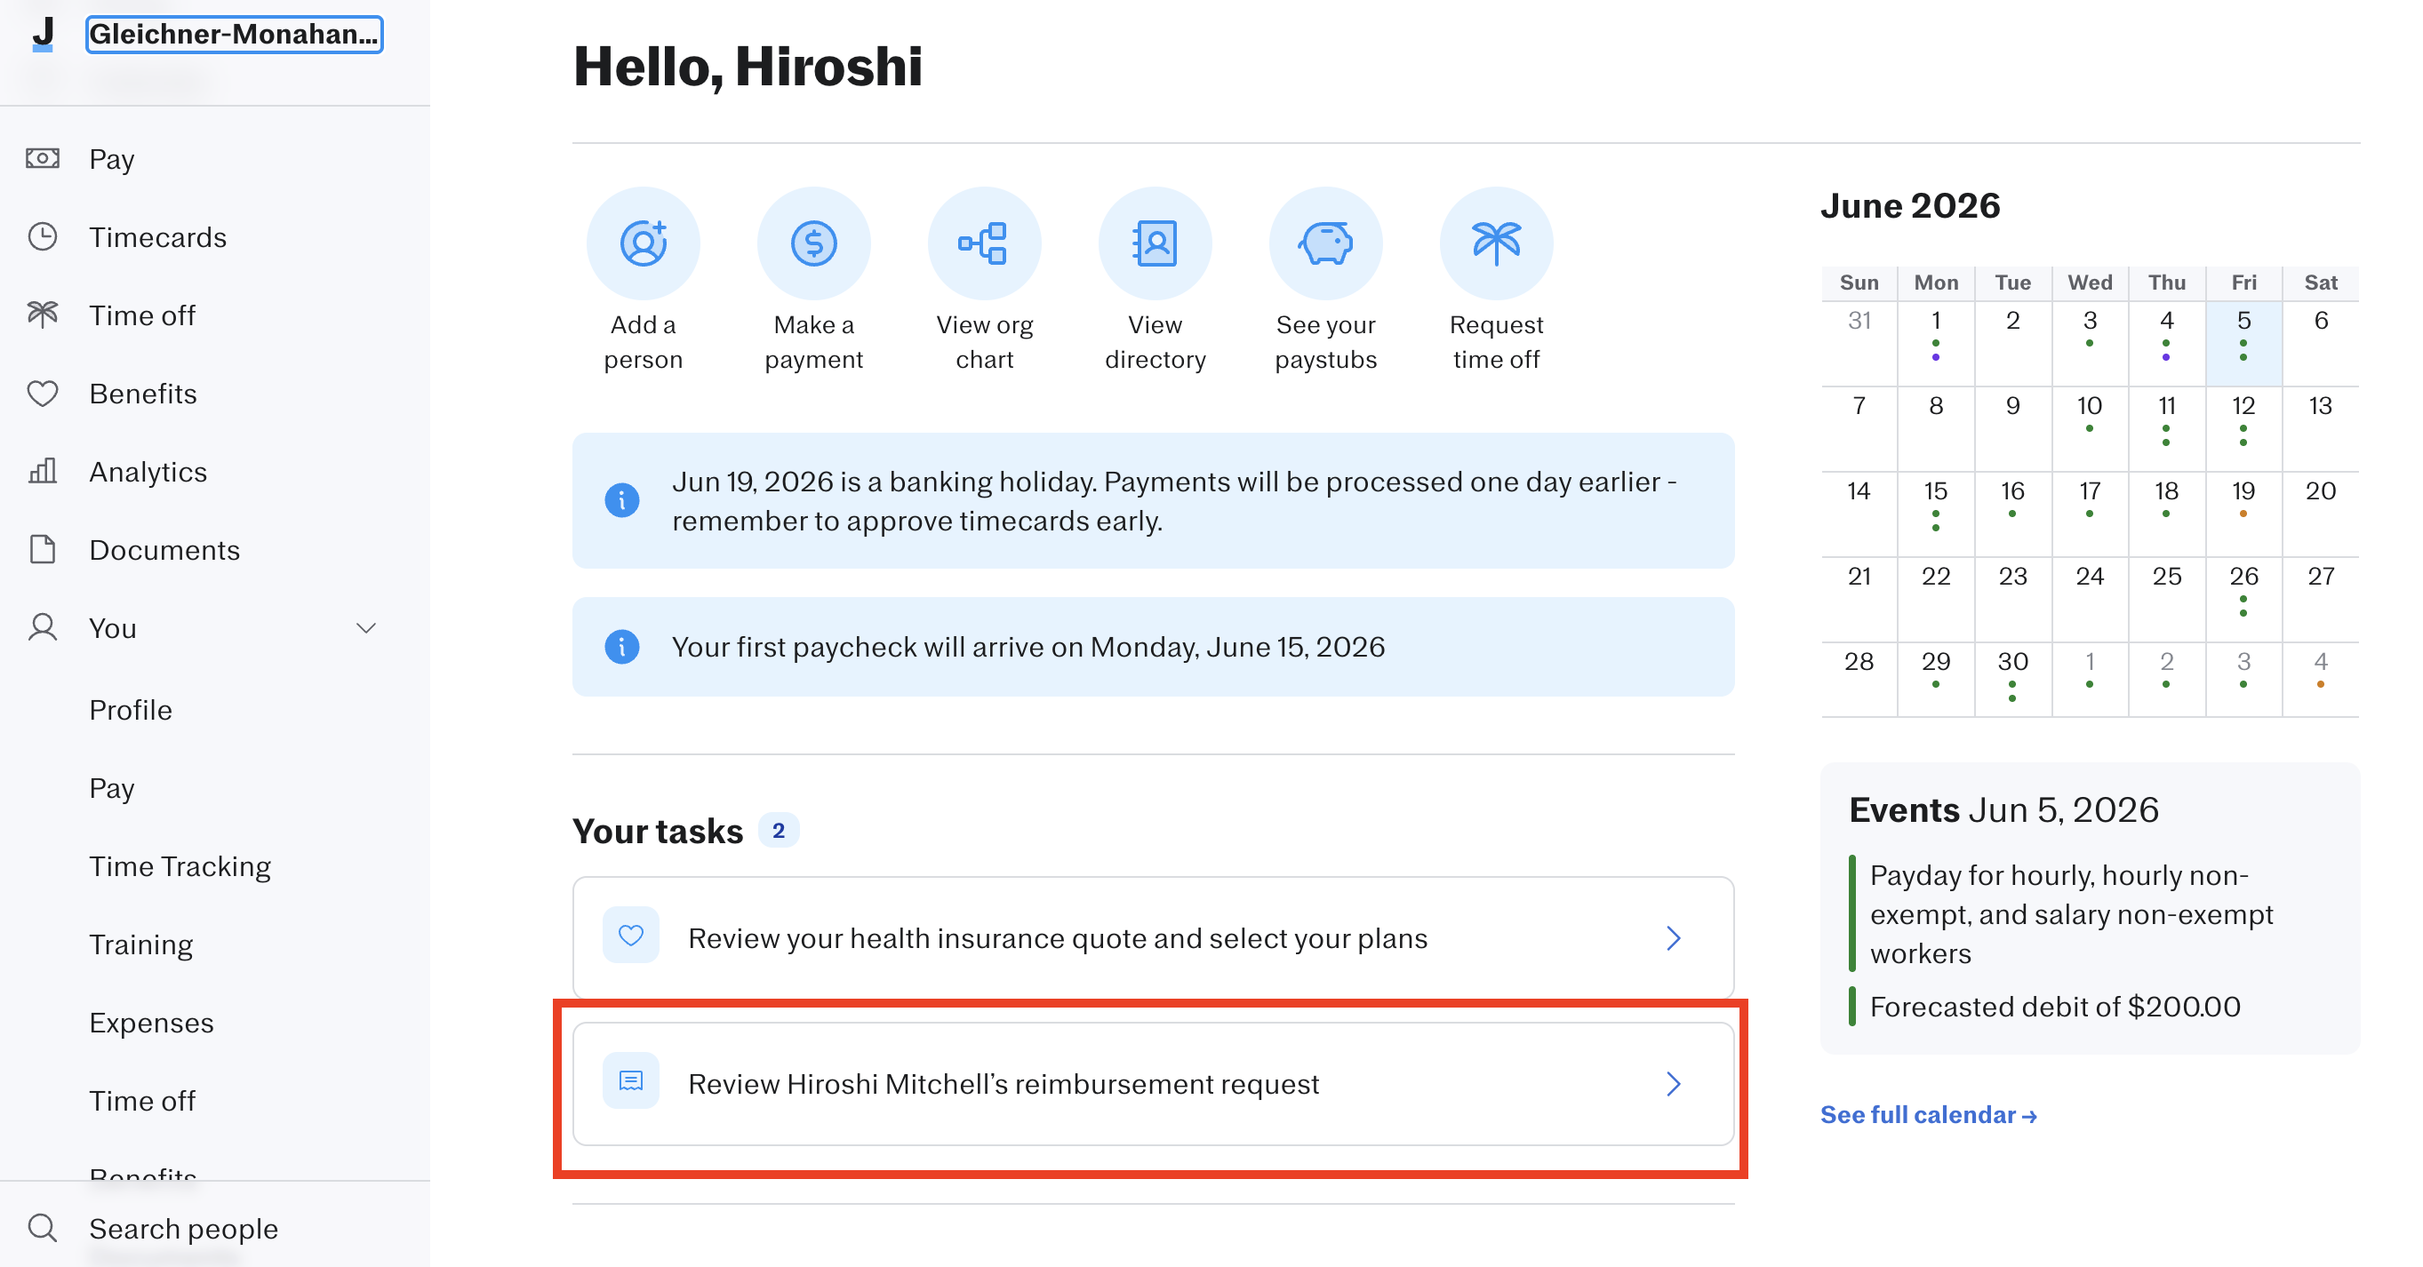The image size is (2423, 1267).
Task: Click the Request time off palm icon
Action: 1496,243
